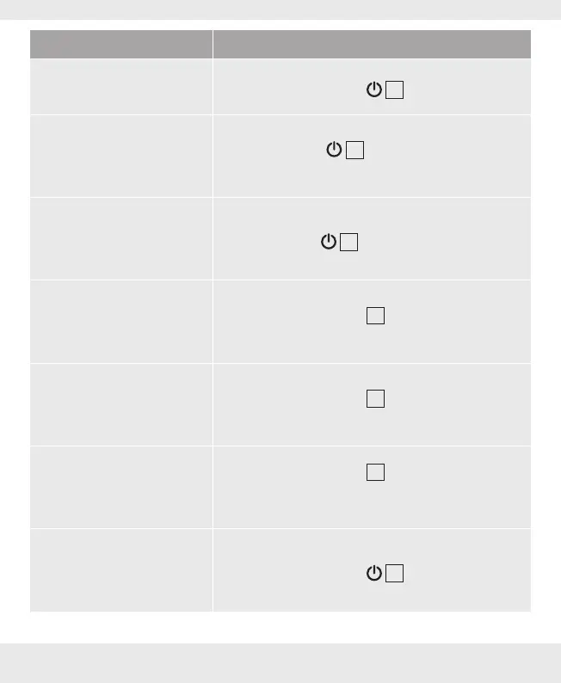The width and height of the screenshot is (561, 683).
Task: Check the lone square box in the fifth row
Action: pos(374,398)
